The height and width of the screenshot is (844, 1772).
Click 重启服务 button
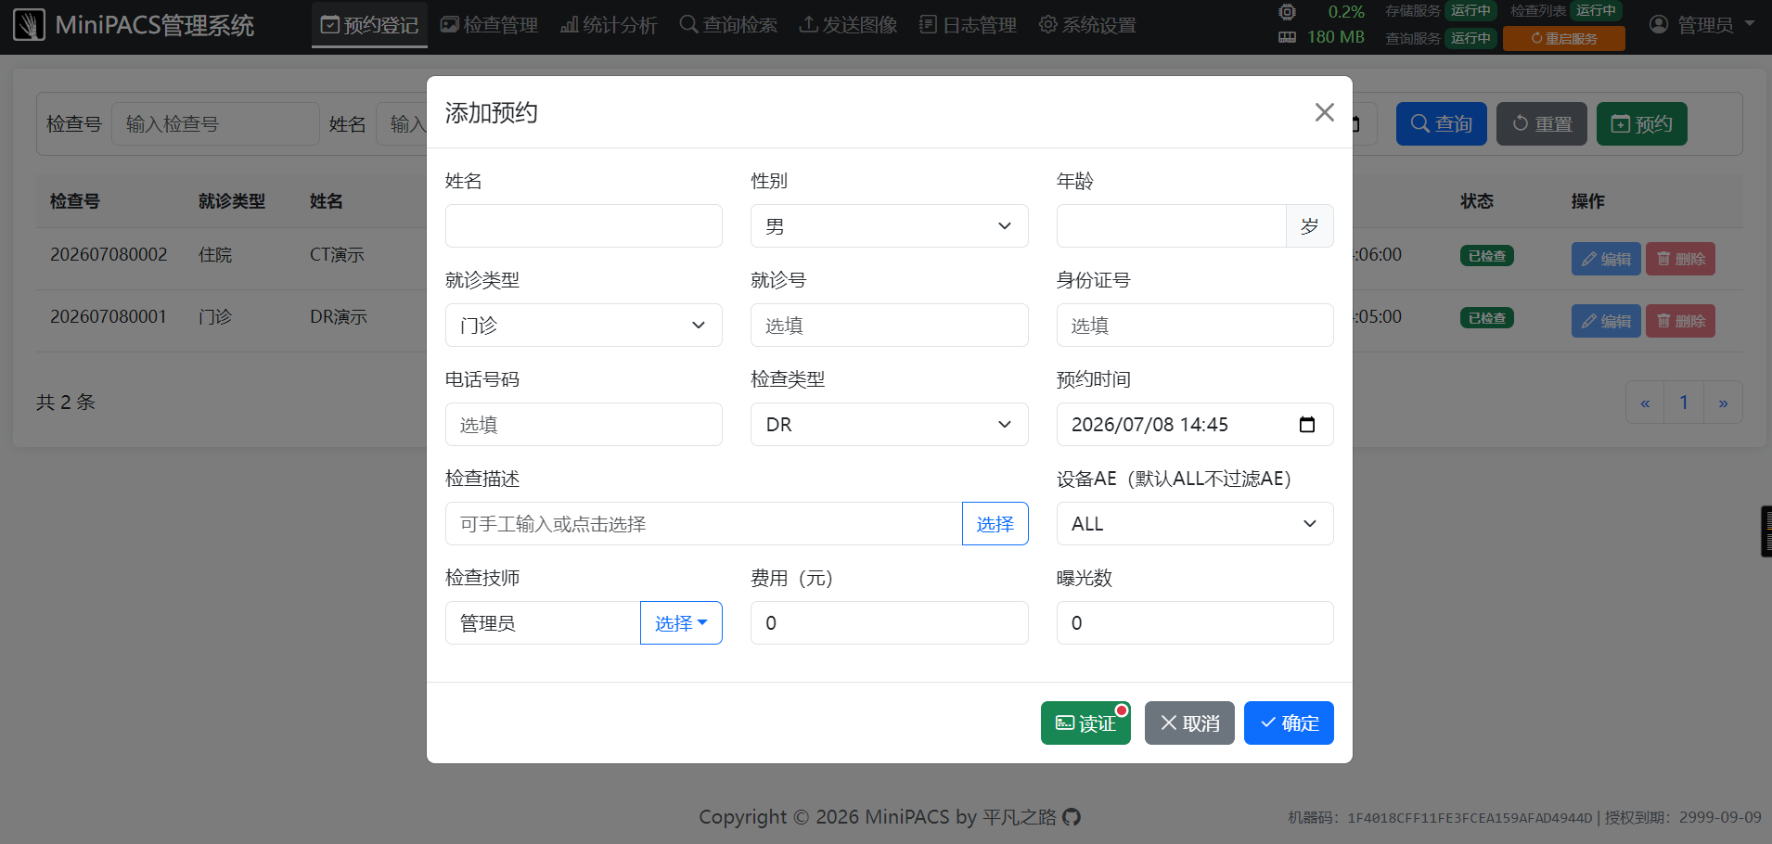point(1563,38)
